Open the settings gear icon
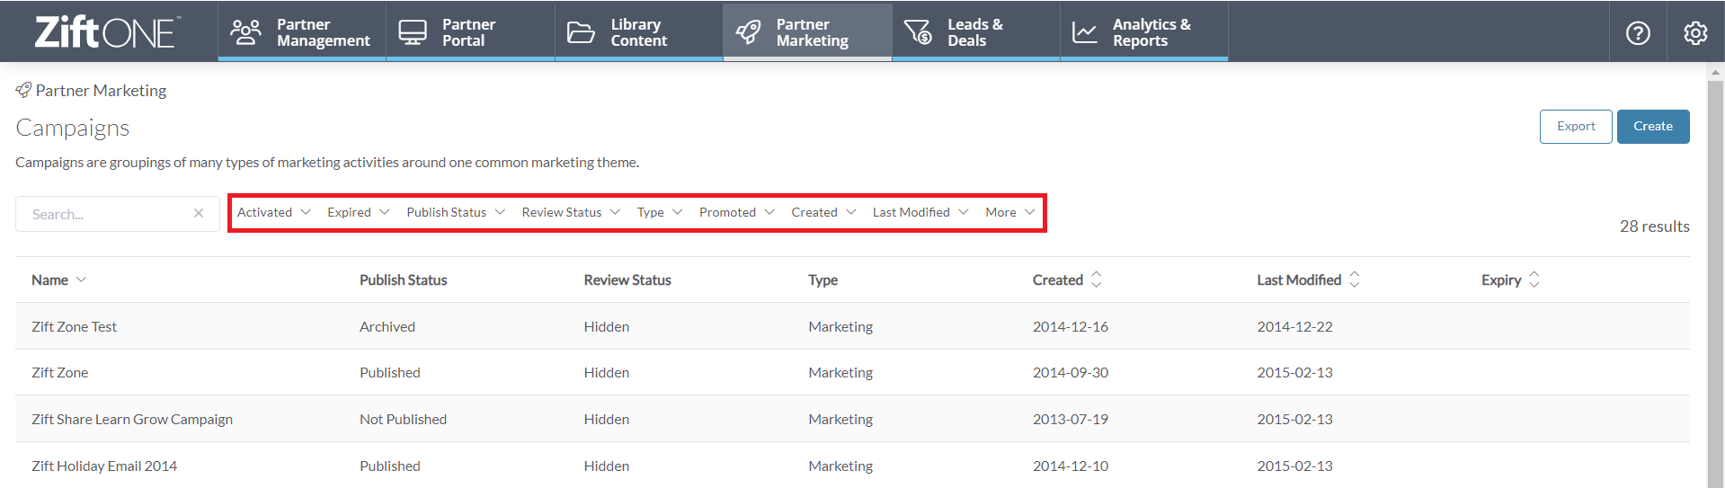 pyautogui.click(x=1695, y=33)
